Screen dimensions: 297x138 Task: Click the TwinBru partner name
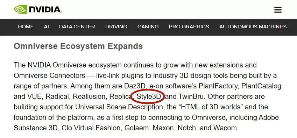point(191,96)
